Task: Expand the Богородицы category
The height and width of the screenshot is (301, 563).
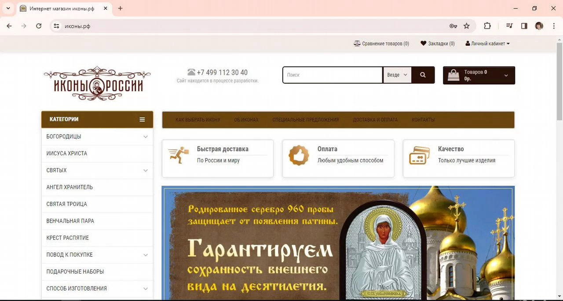Action: click(146, 136)
